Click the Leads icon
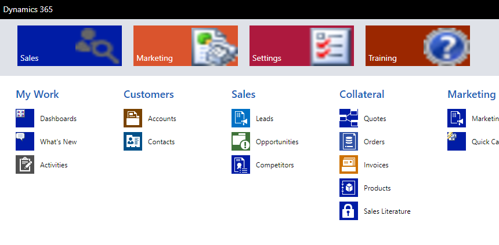The image size is (499, 245). pos(241,118)
